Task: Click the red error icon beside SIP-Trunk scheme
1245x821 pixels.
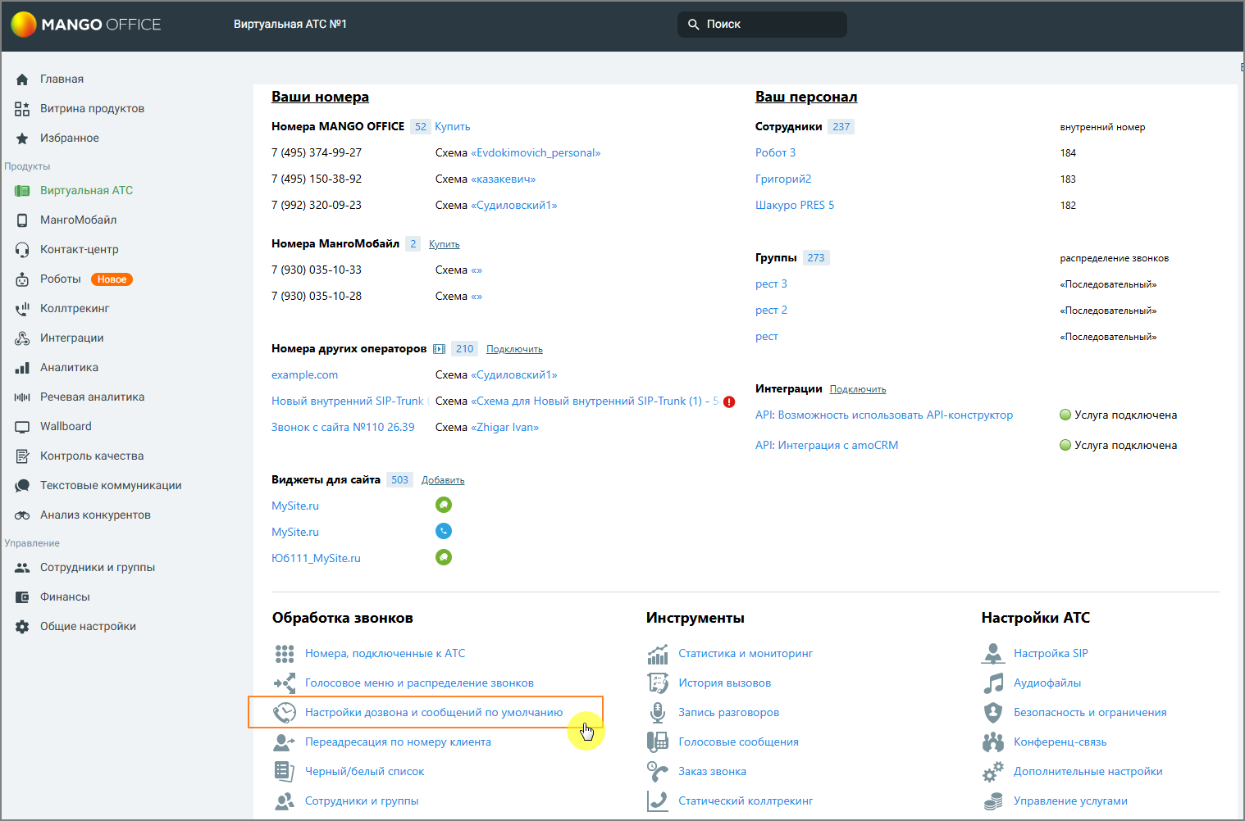Action: [729, 401]
